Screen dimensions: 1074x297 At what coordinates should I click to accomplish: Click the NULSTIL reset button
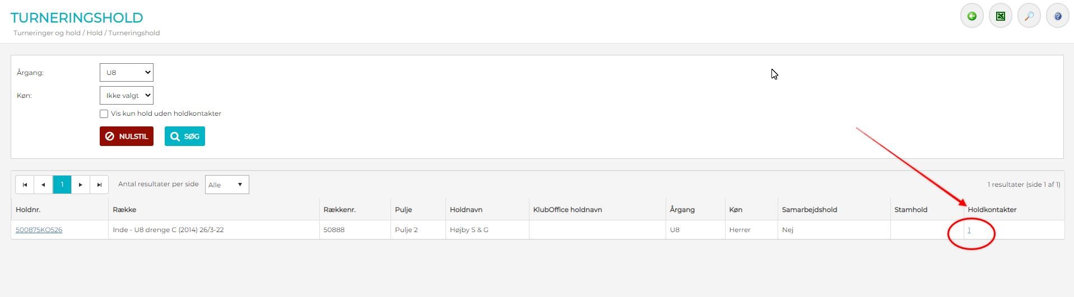127,136
